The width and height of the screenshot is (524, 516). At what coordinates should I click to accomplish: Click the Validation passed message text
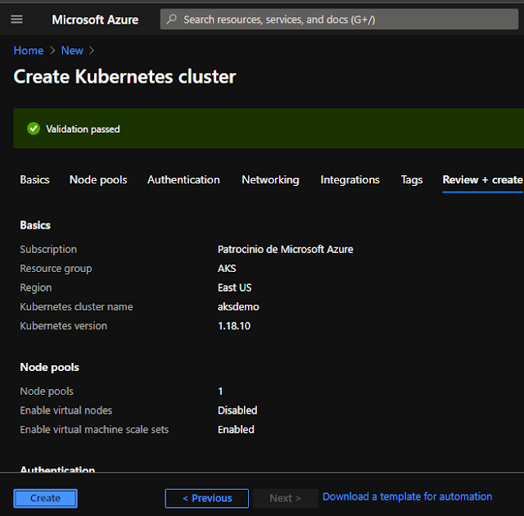coord(83,129)
